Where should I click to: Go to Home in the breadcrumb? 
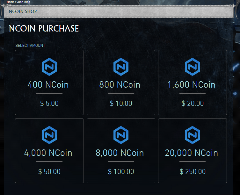click(10, 2)
